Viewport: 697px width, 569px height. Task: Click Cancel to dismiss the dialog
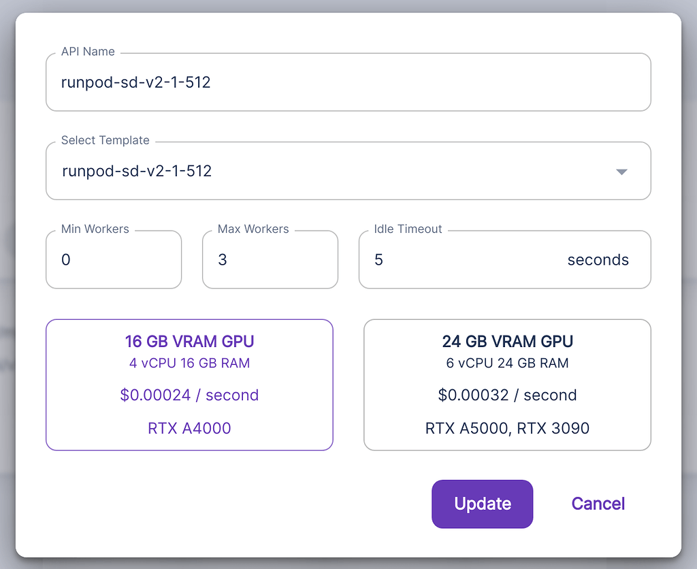[x=597, y=504]
